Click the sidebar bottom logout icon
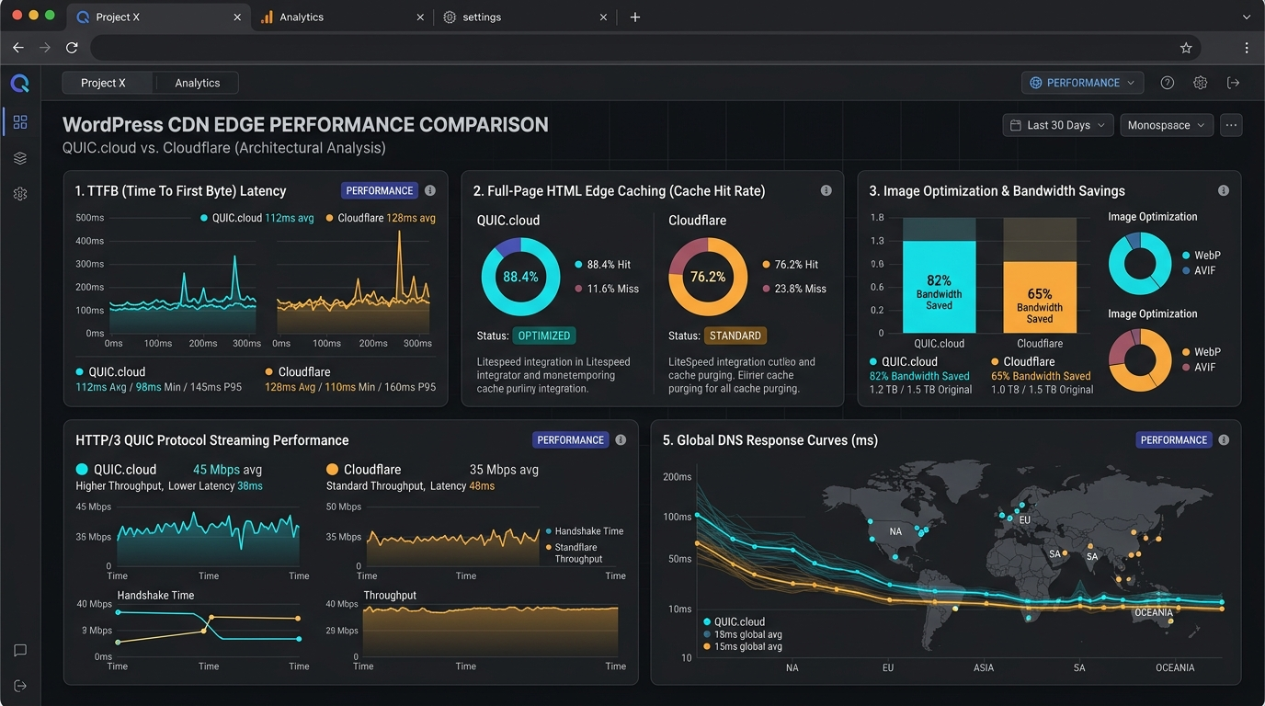 (20, 686)
